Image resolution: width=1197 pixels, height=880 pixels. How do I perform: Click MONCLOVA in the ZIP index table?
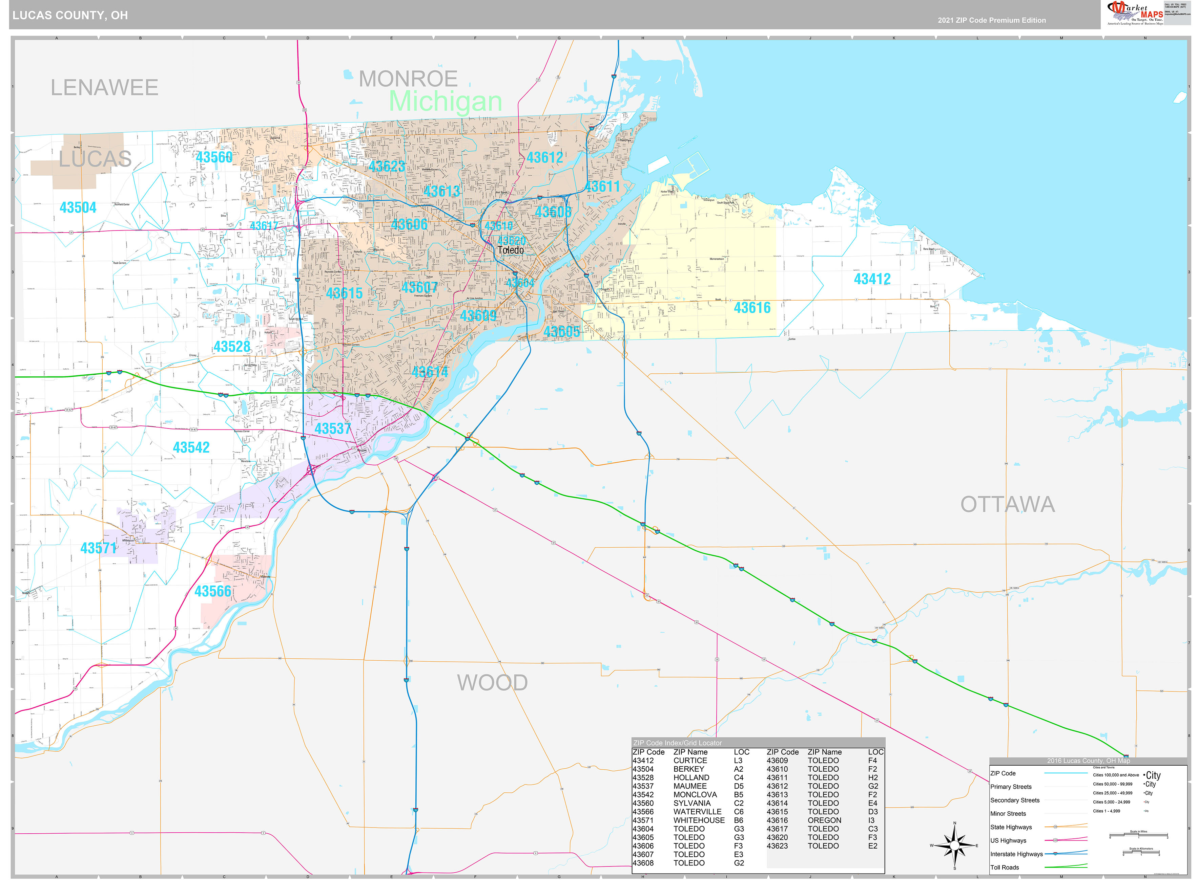click(x=695, y=795)
